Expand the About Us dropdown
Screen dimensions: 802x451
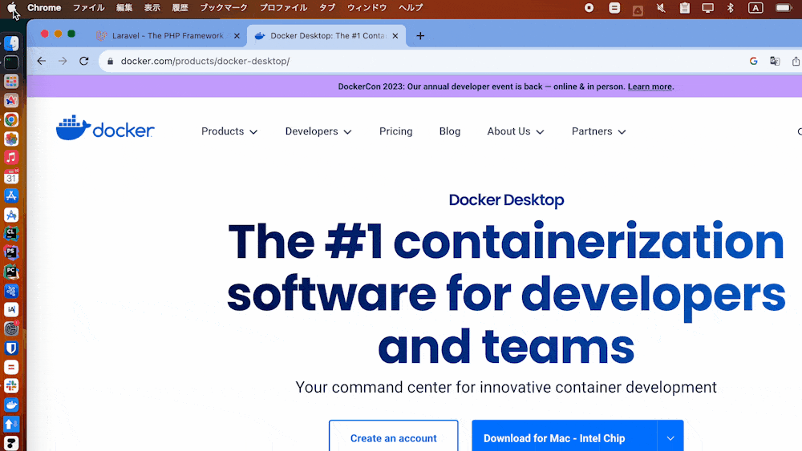point(516,131)
